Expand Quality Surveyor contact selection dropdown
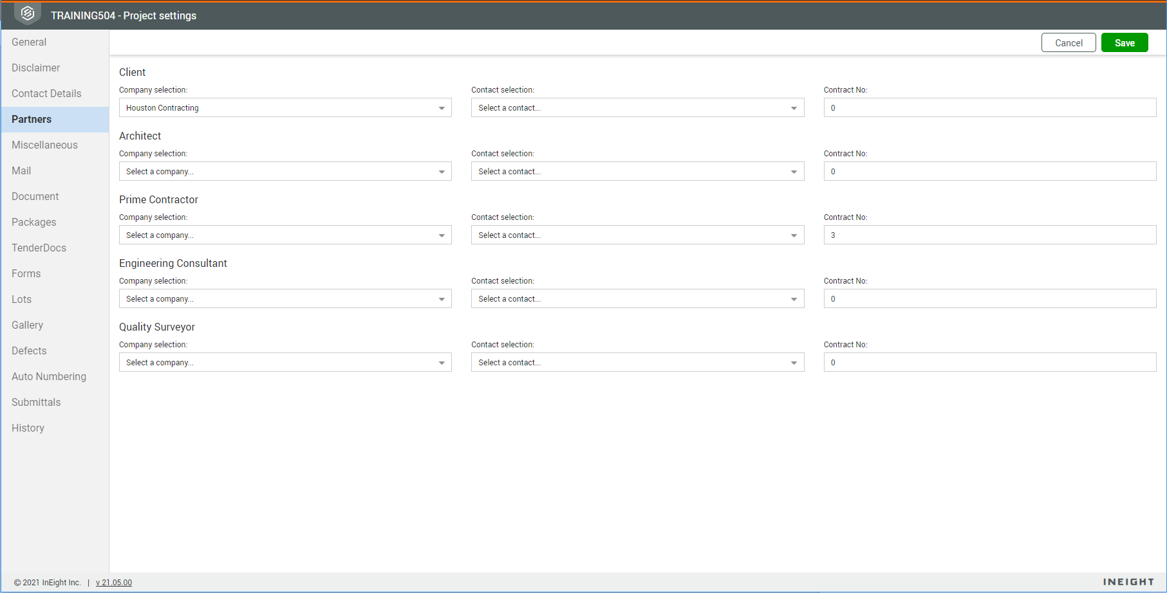The height and width of the screenshot is (593, 1167). [637, 362]
